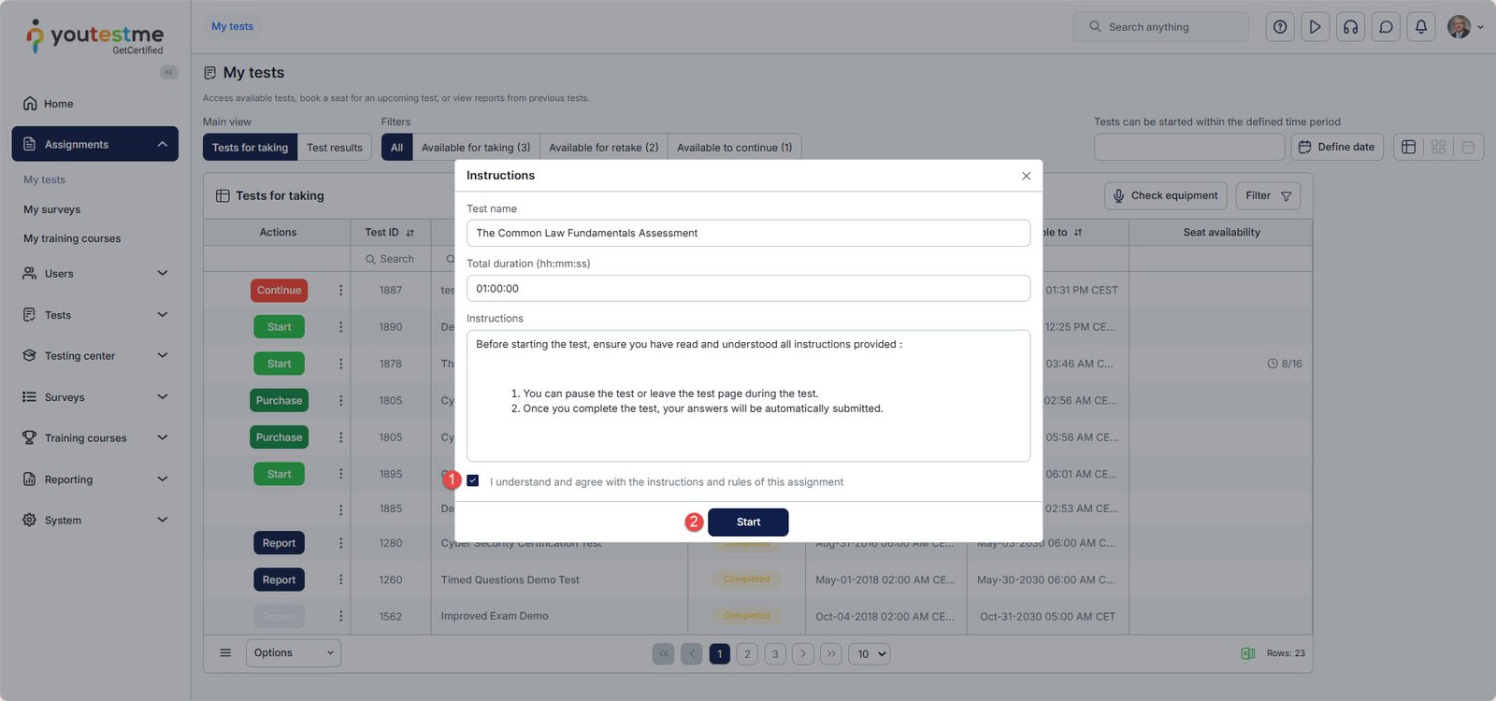Click the help question mark icon
Image resolution: width=1496 pixels, height=701 pixels.
tap(1280, 27)
